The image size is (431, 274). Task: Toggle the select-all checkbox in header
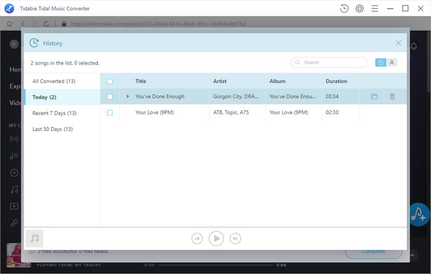pos(110,82)
